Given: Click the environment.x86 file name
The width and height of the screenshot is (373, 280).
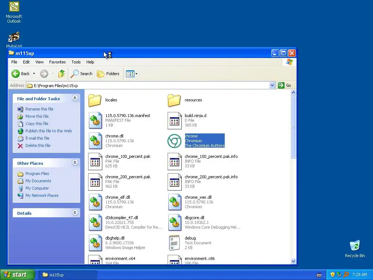Looking at the screenshot, I should (x=200, y=258).
